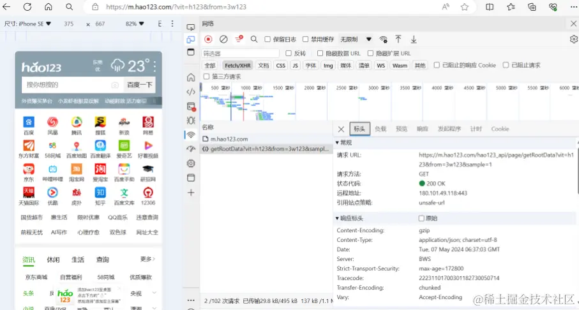Open Elements tool in DevTools sidebar
579x310 pixels.
point(191,92)
